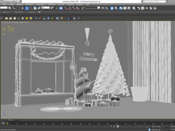
Task: Click the Align tool icon
Action: click(x=107, y=8)
